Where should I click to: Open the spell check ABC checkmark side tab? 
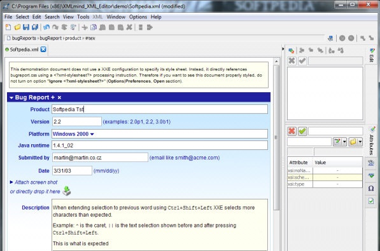pos(371,175)
